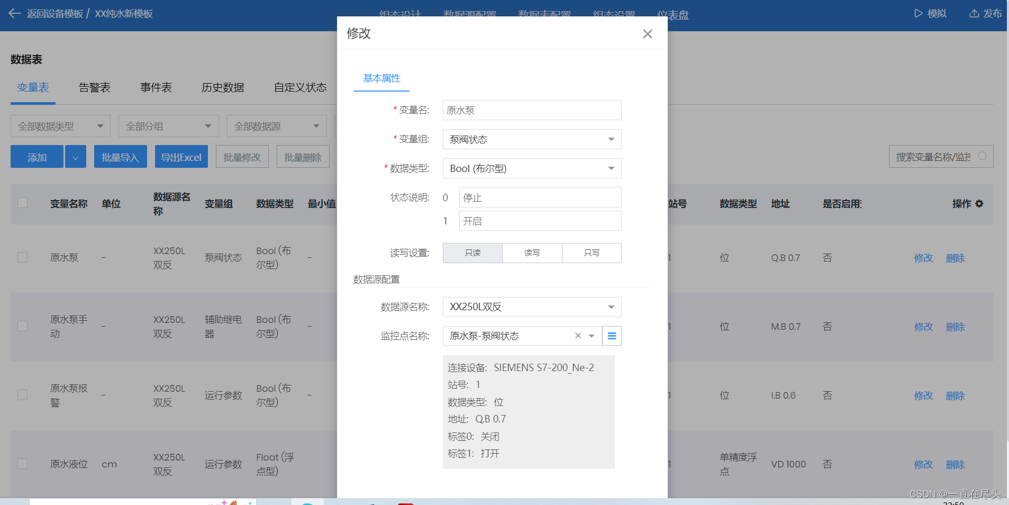Expand the arrow dropdown beside 添加
This screenshot has width=1009, height=505.
point(76,157)
